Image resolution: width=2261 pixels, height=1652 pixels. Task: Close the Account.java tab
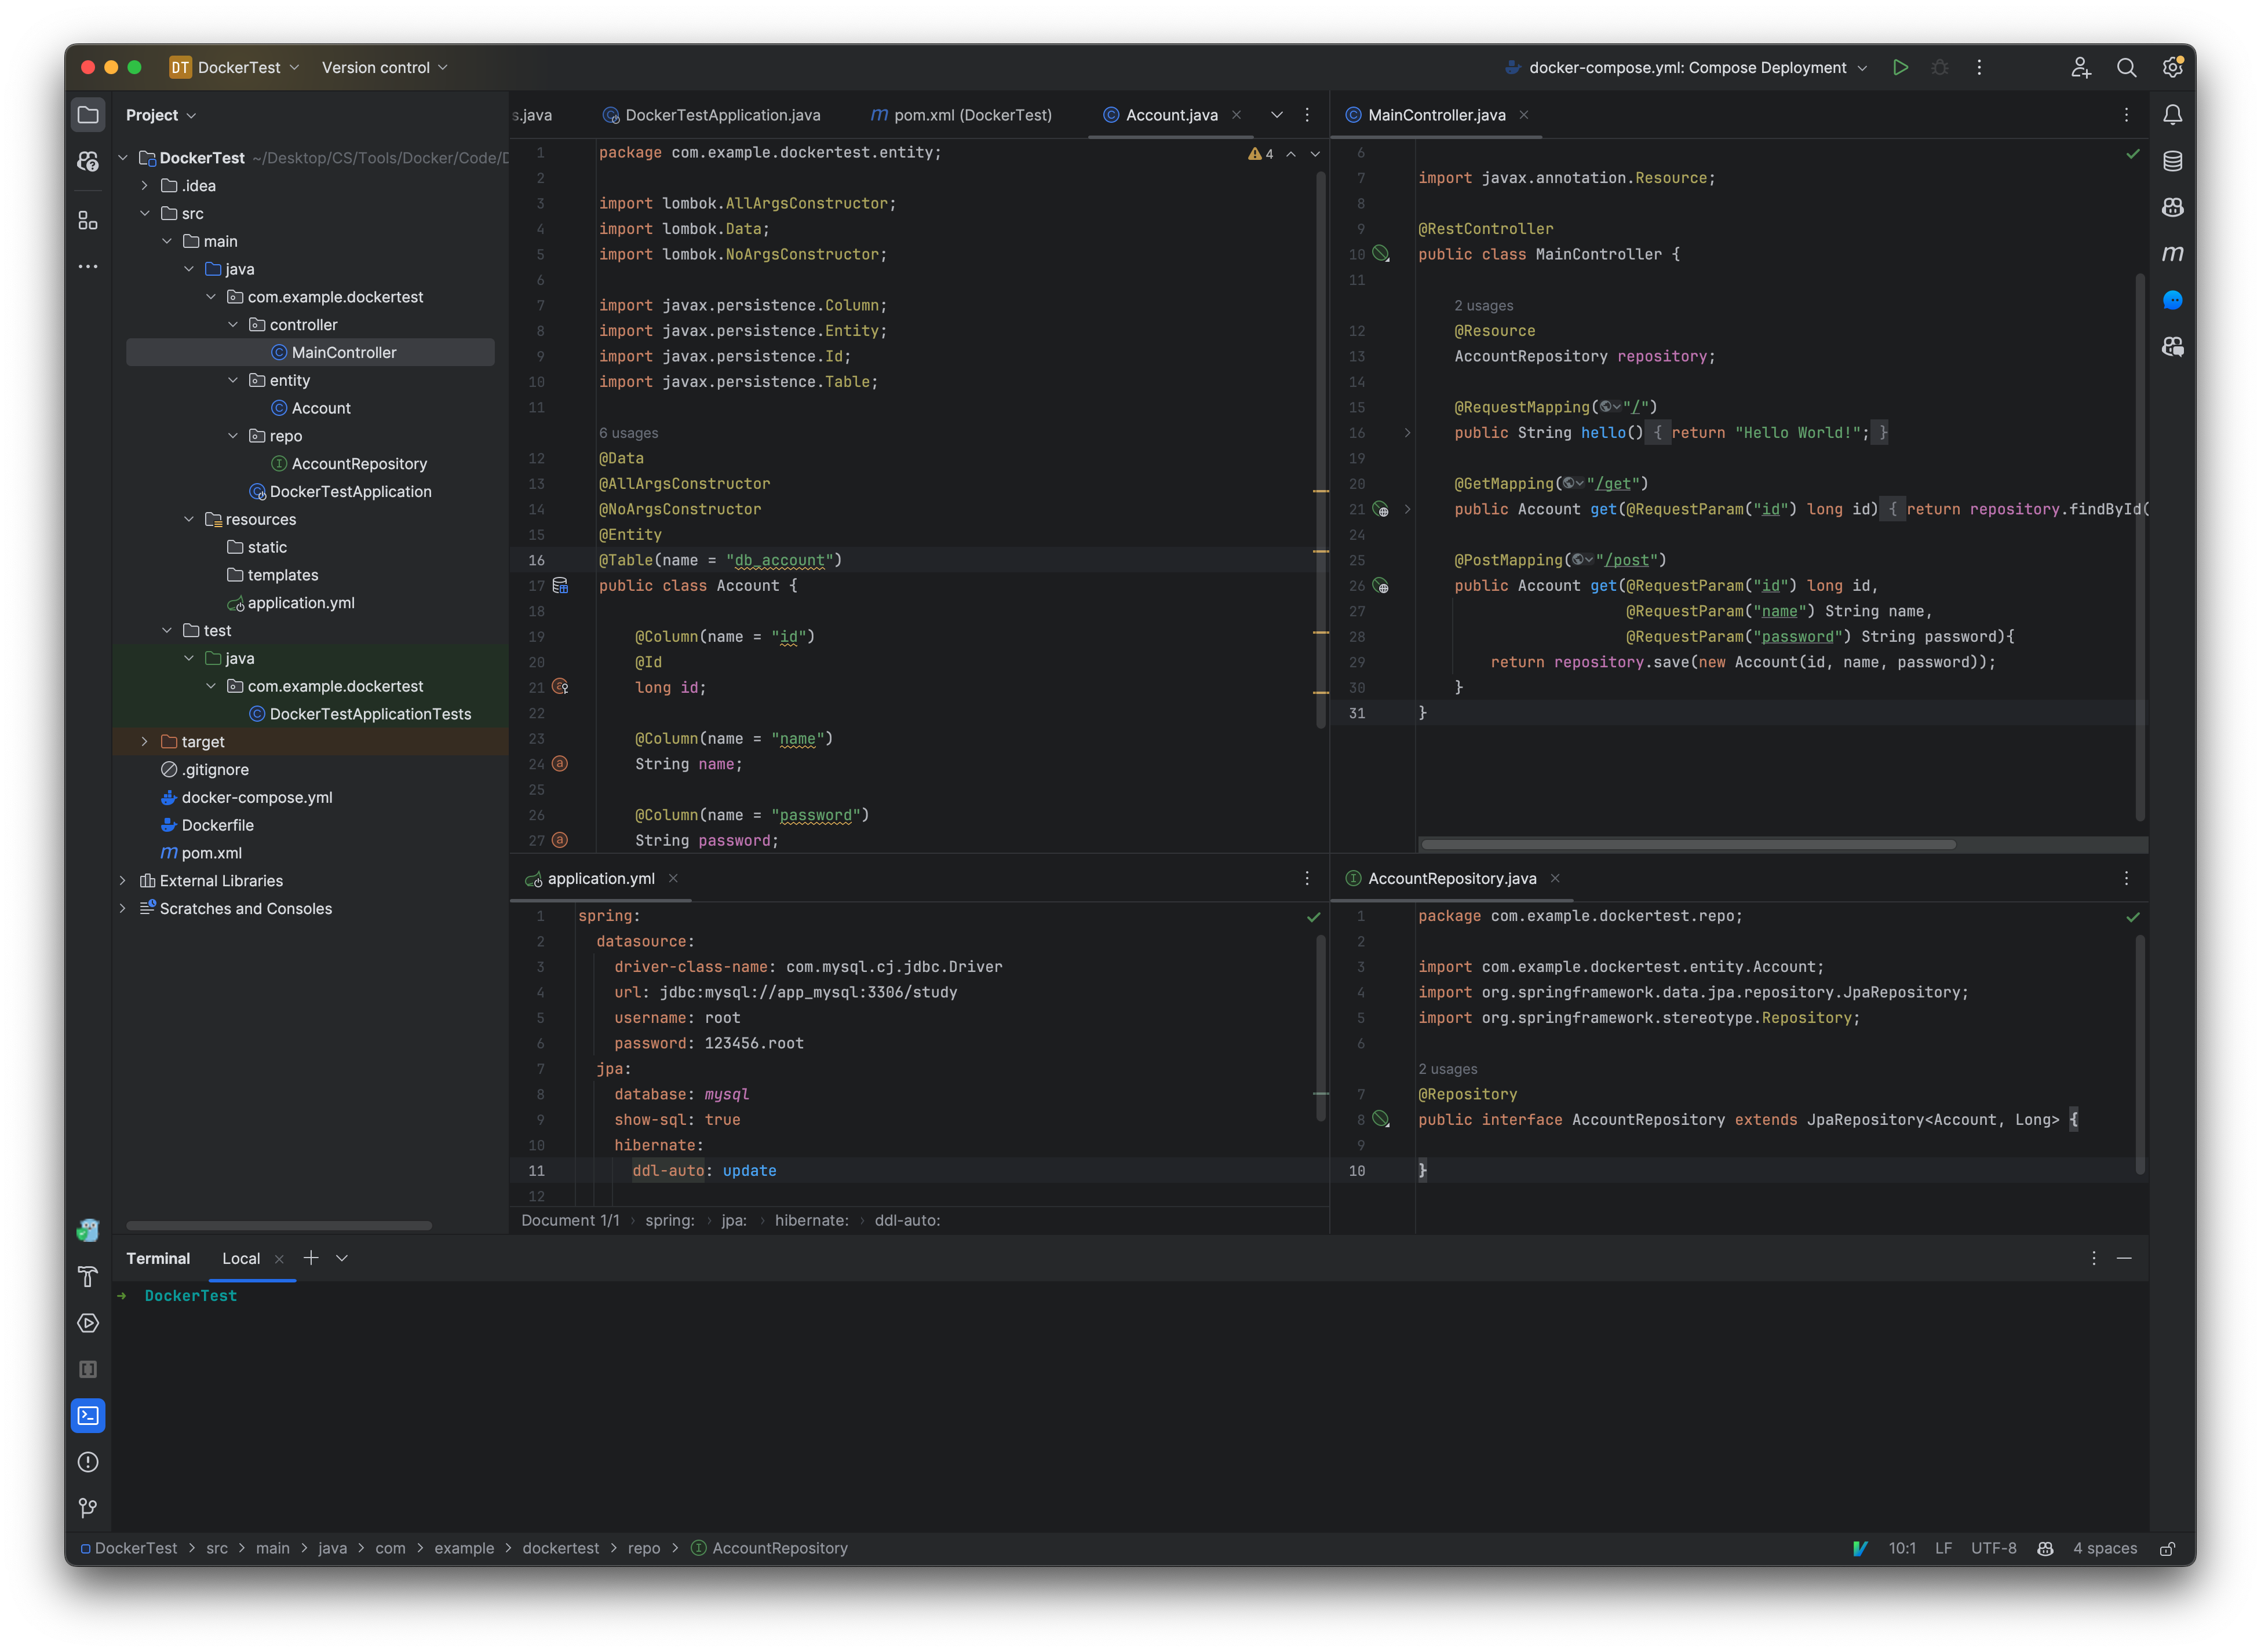tap(1235, 115)
